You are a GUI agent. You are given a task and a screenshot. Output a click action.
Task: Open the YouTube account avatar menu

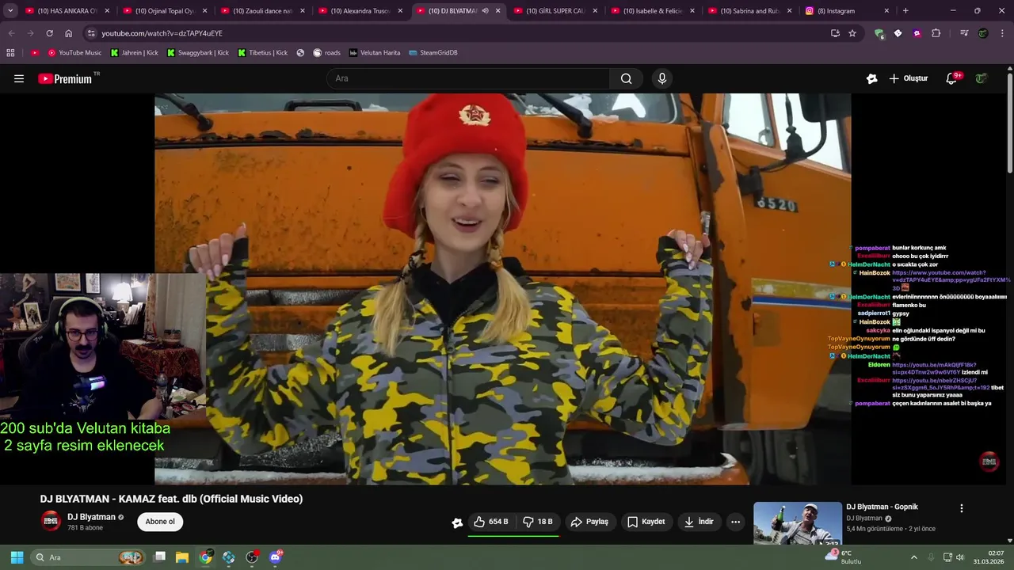click(x=982, y=78)
